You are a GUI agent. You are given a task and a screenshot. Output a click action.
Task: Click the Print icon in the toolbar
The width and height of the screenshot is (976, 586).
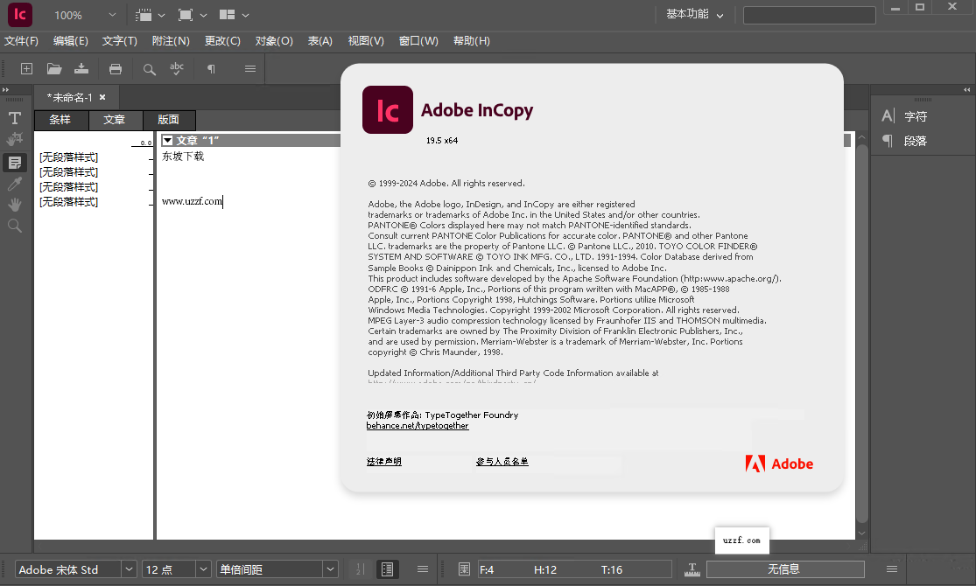(114, 68)
